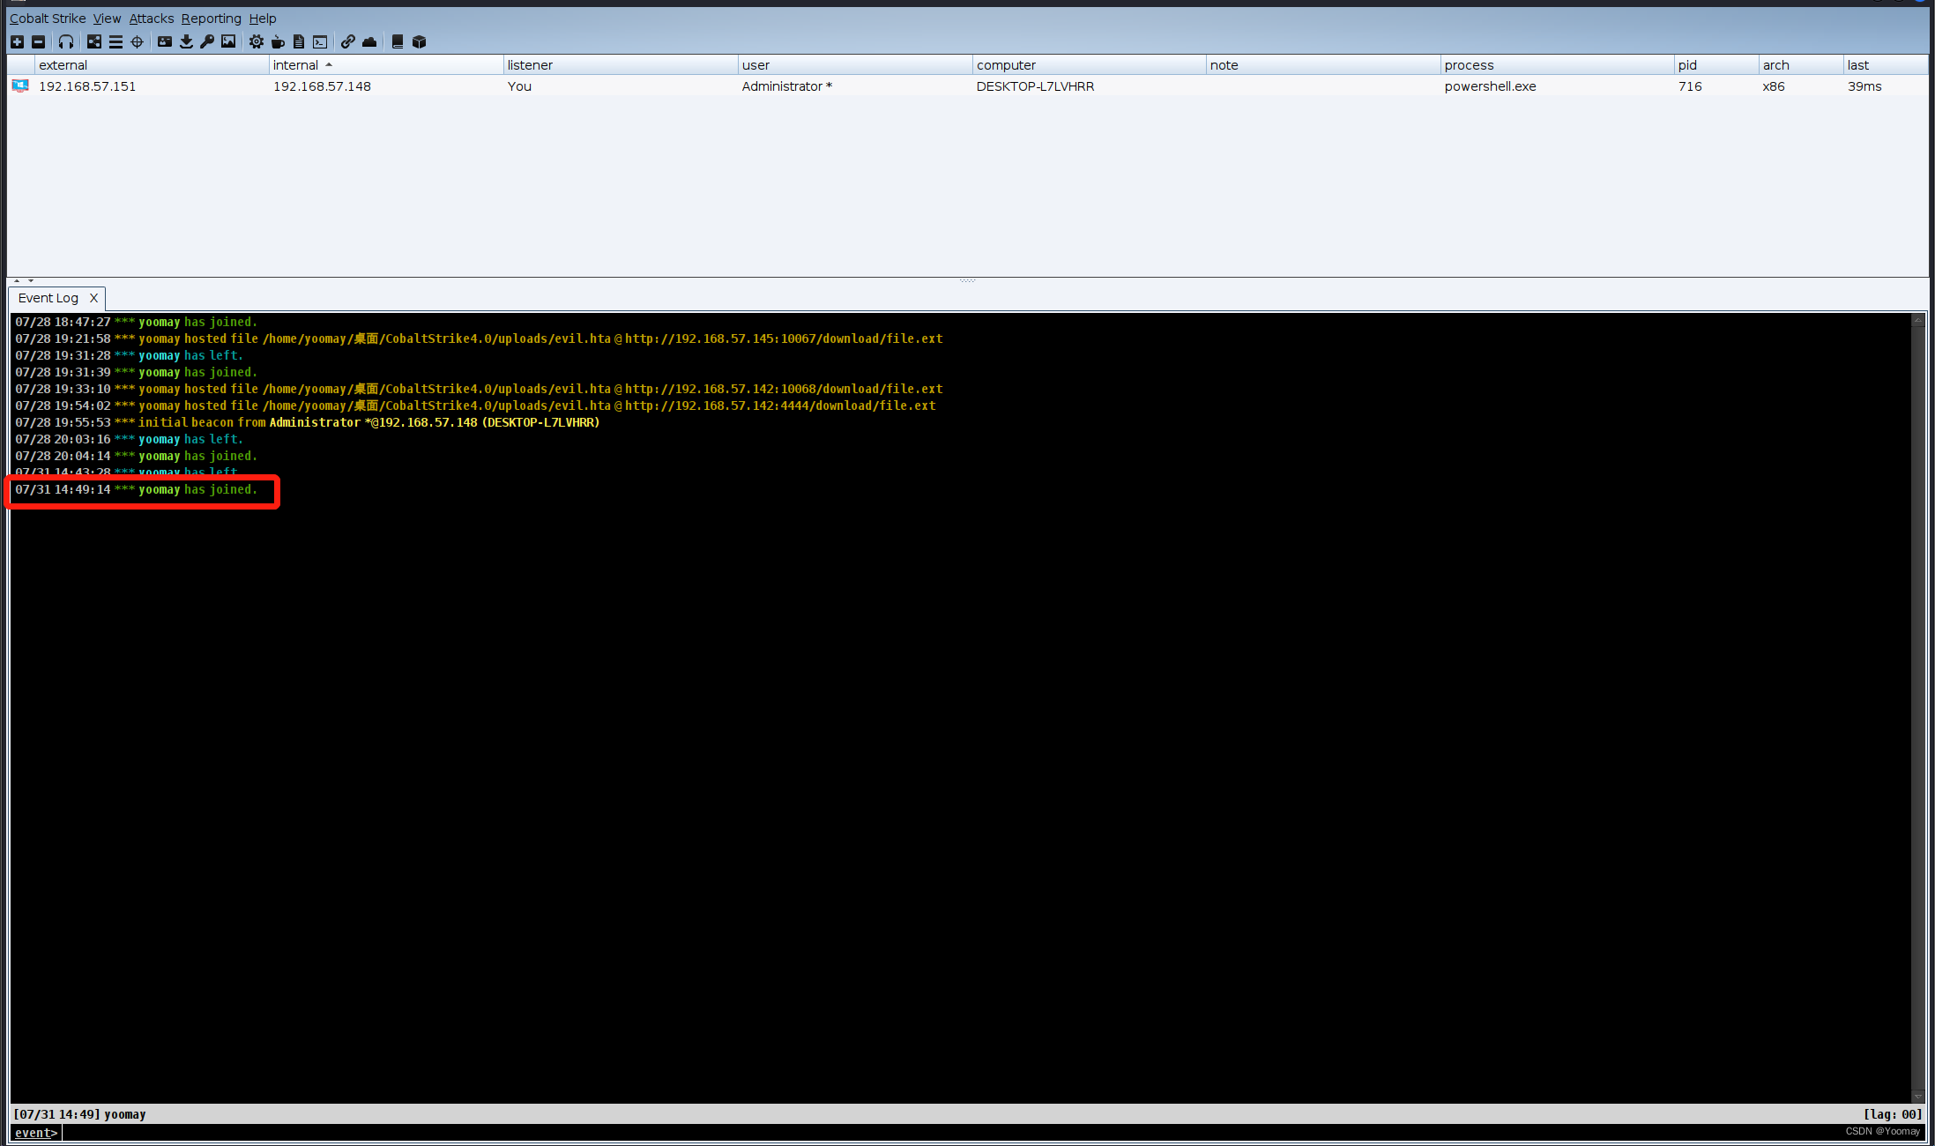This screenshot has width=1935, height=1146.
Task: Open keystrokes with the key icon
Action: coord(207,41)
